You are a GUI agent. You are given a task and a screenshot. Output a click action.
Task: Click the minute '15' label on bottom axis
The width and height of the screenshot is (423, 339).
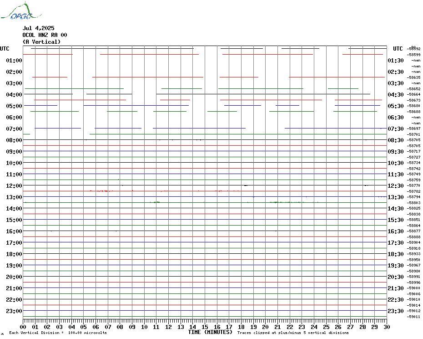click(x=205, y=327)
